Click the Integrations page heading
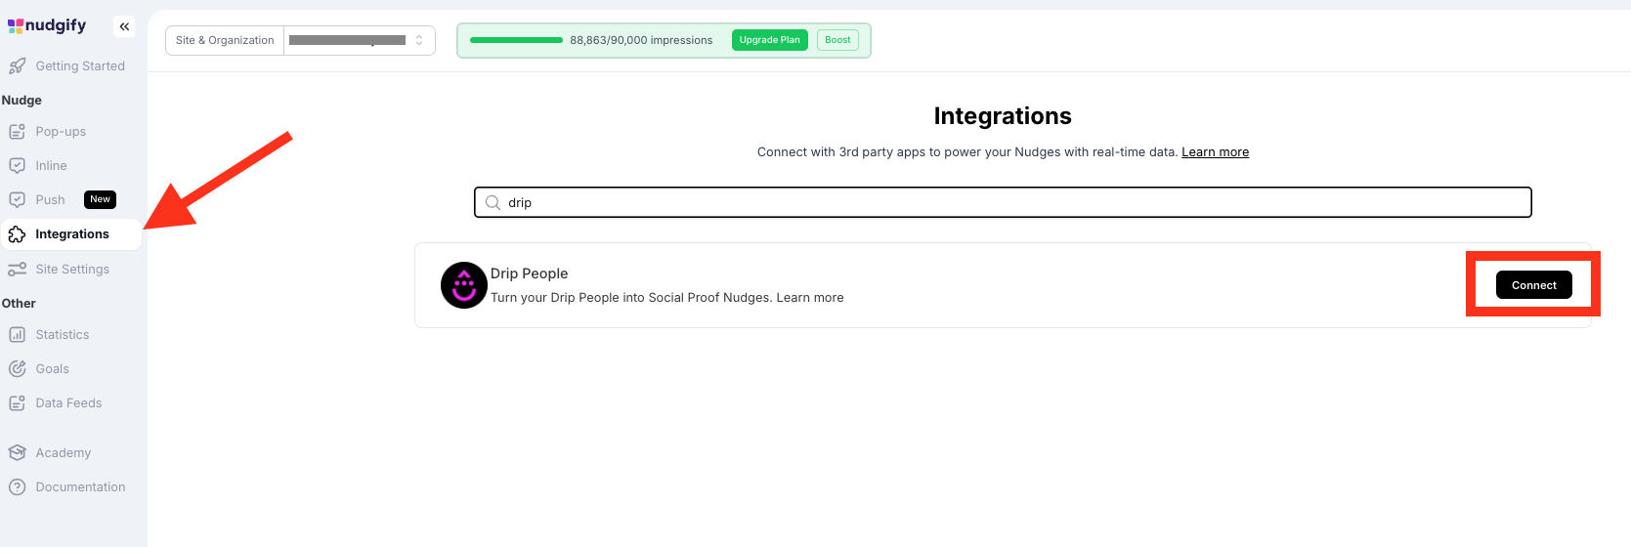Screen dimensions: 1631x547 1003,116
